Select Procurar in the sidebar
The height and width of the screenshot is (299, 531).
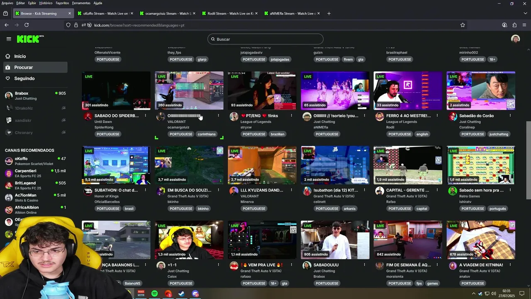click(x=35, y=67)
